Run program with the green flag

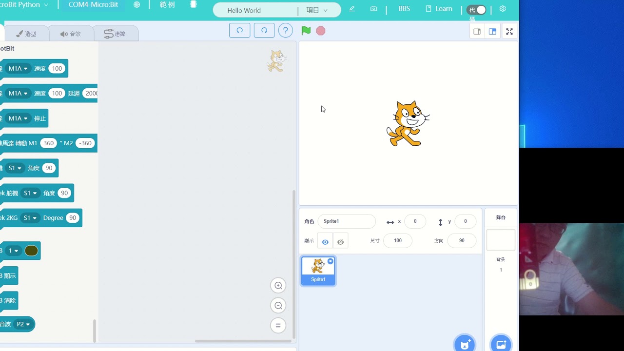point(306,31)
